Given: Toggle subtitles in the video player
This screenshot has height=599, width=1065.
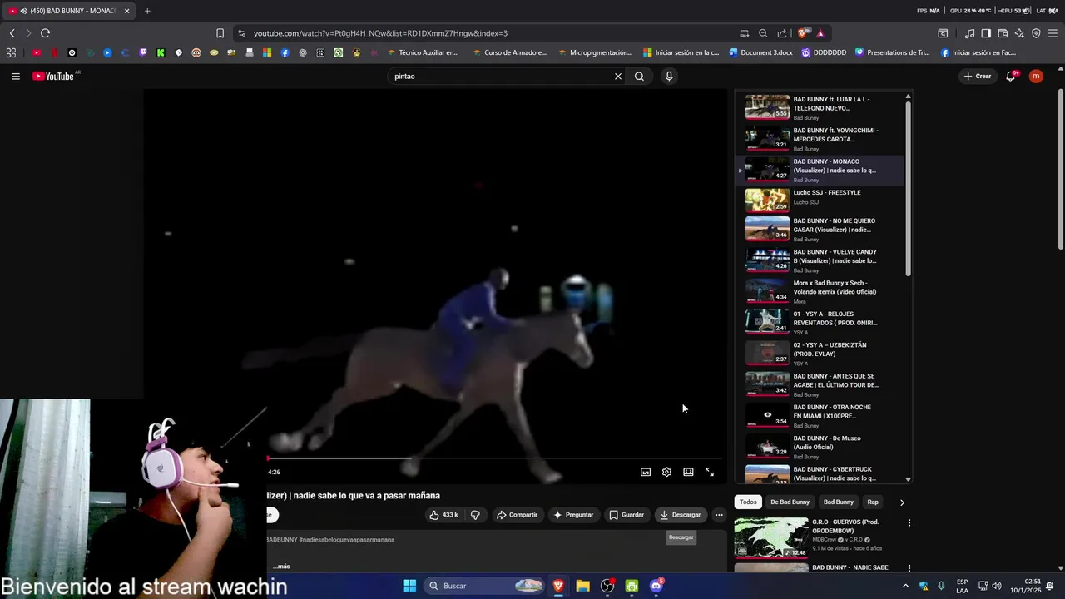Looking at the screenshot, I should click(646, 472).
